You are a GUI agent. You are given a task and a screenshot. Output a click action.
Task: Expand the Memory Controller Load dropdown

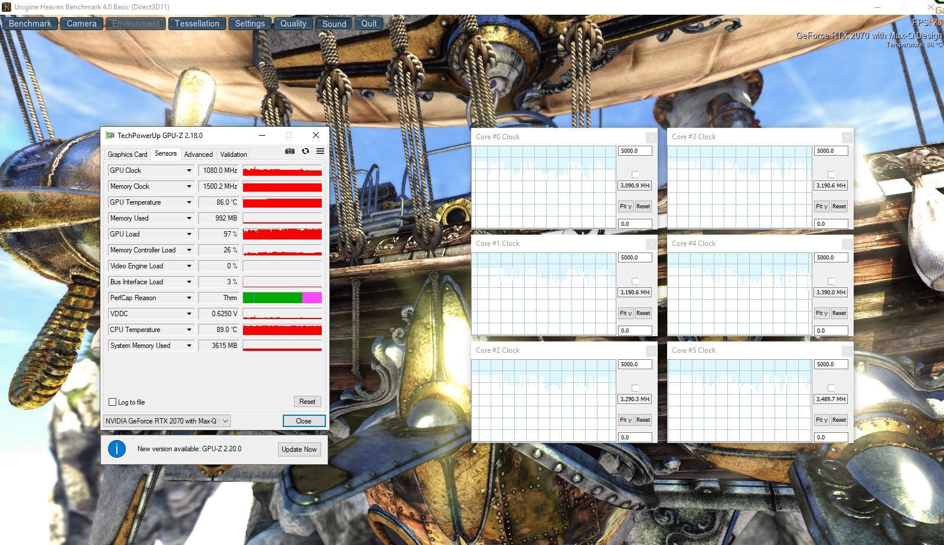[189, 250]
